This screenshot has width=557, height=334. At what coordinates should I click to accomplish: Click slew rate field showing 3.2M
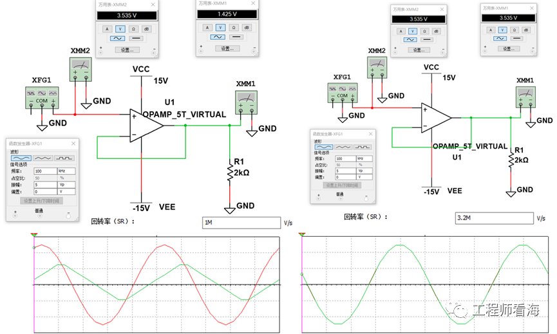[493, 218]
